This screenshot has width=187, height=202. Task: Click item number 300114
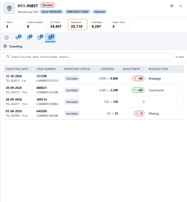(x=42, y=100)
